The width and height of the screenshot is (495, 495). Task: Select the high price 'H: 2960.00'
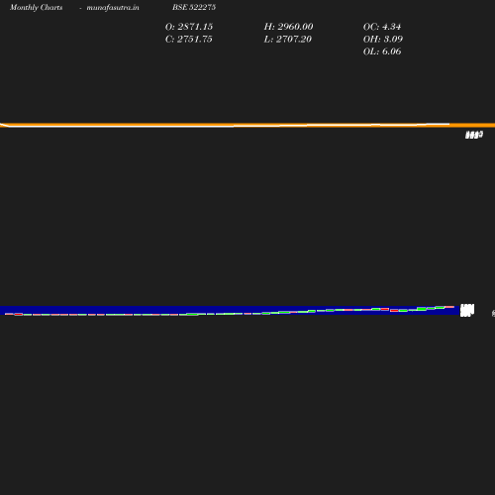point(288,27)
